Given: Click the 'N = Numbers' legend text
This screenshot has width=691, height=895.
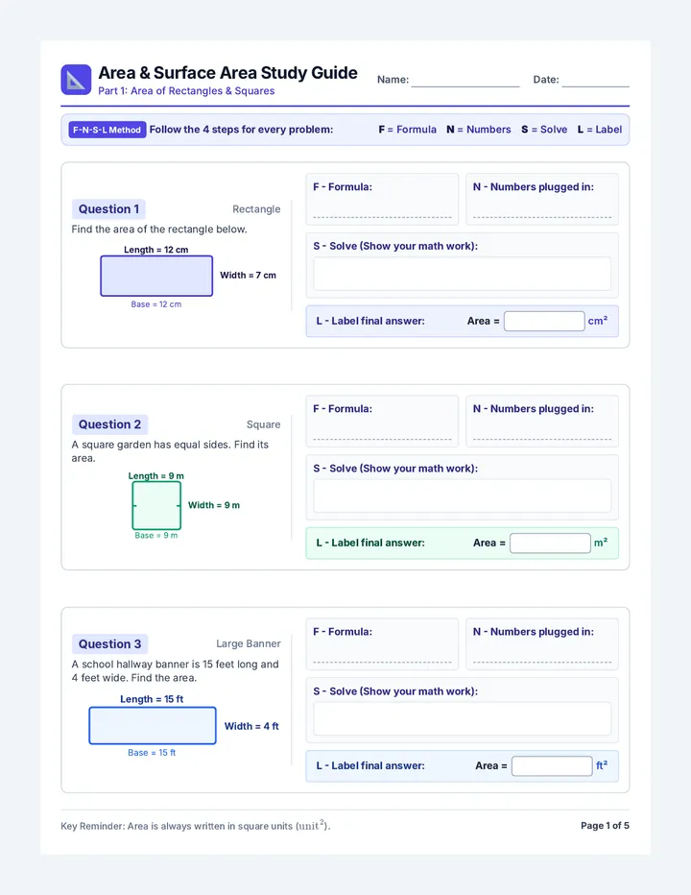Looking at the screenshot, I should (479, 130).
